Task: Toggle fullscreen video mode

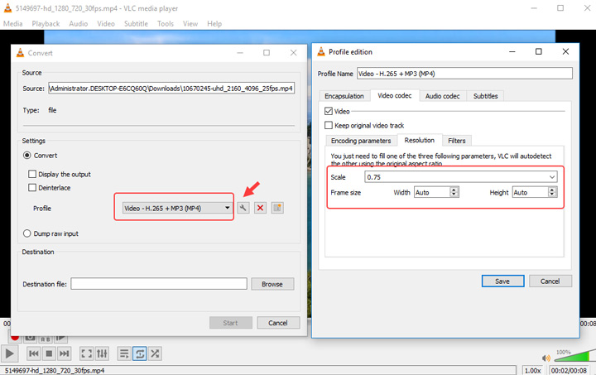Action: point(86,353)
